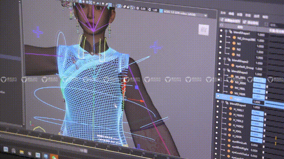Select the blendShape4 deformer icon
Screen dimensions: 284x159
pos(227,103)
